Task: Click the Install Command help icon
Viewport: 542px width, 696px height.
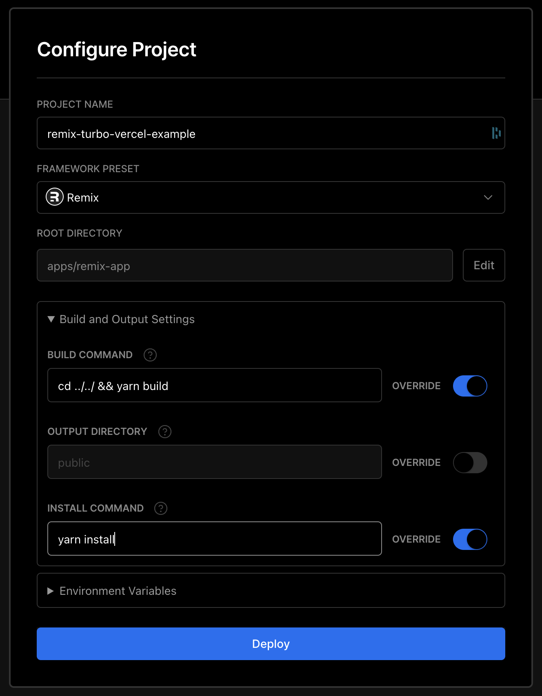Action: click(161, 508)
